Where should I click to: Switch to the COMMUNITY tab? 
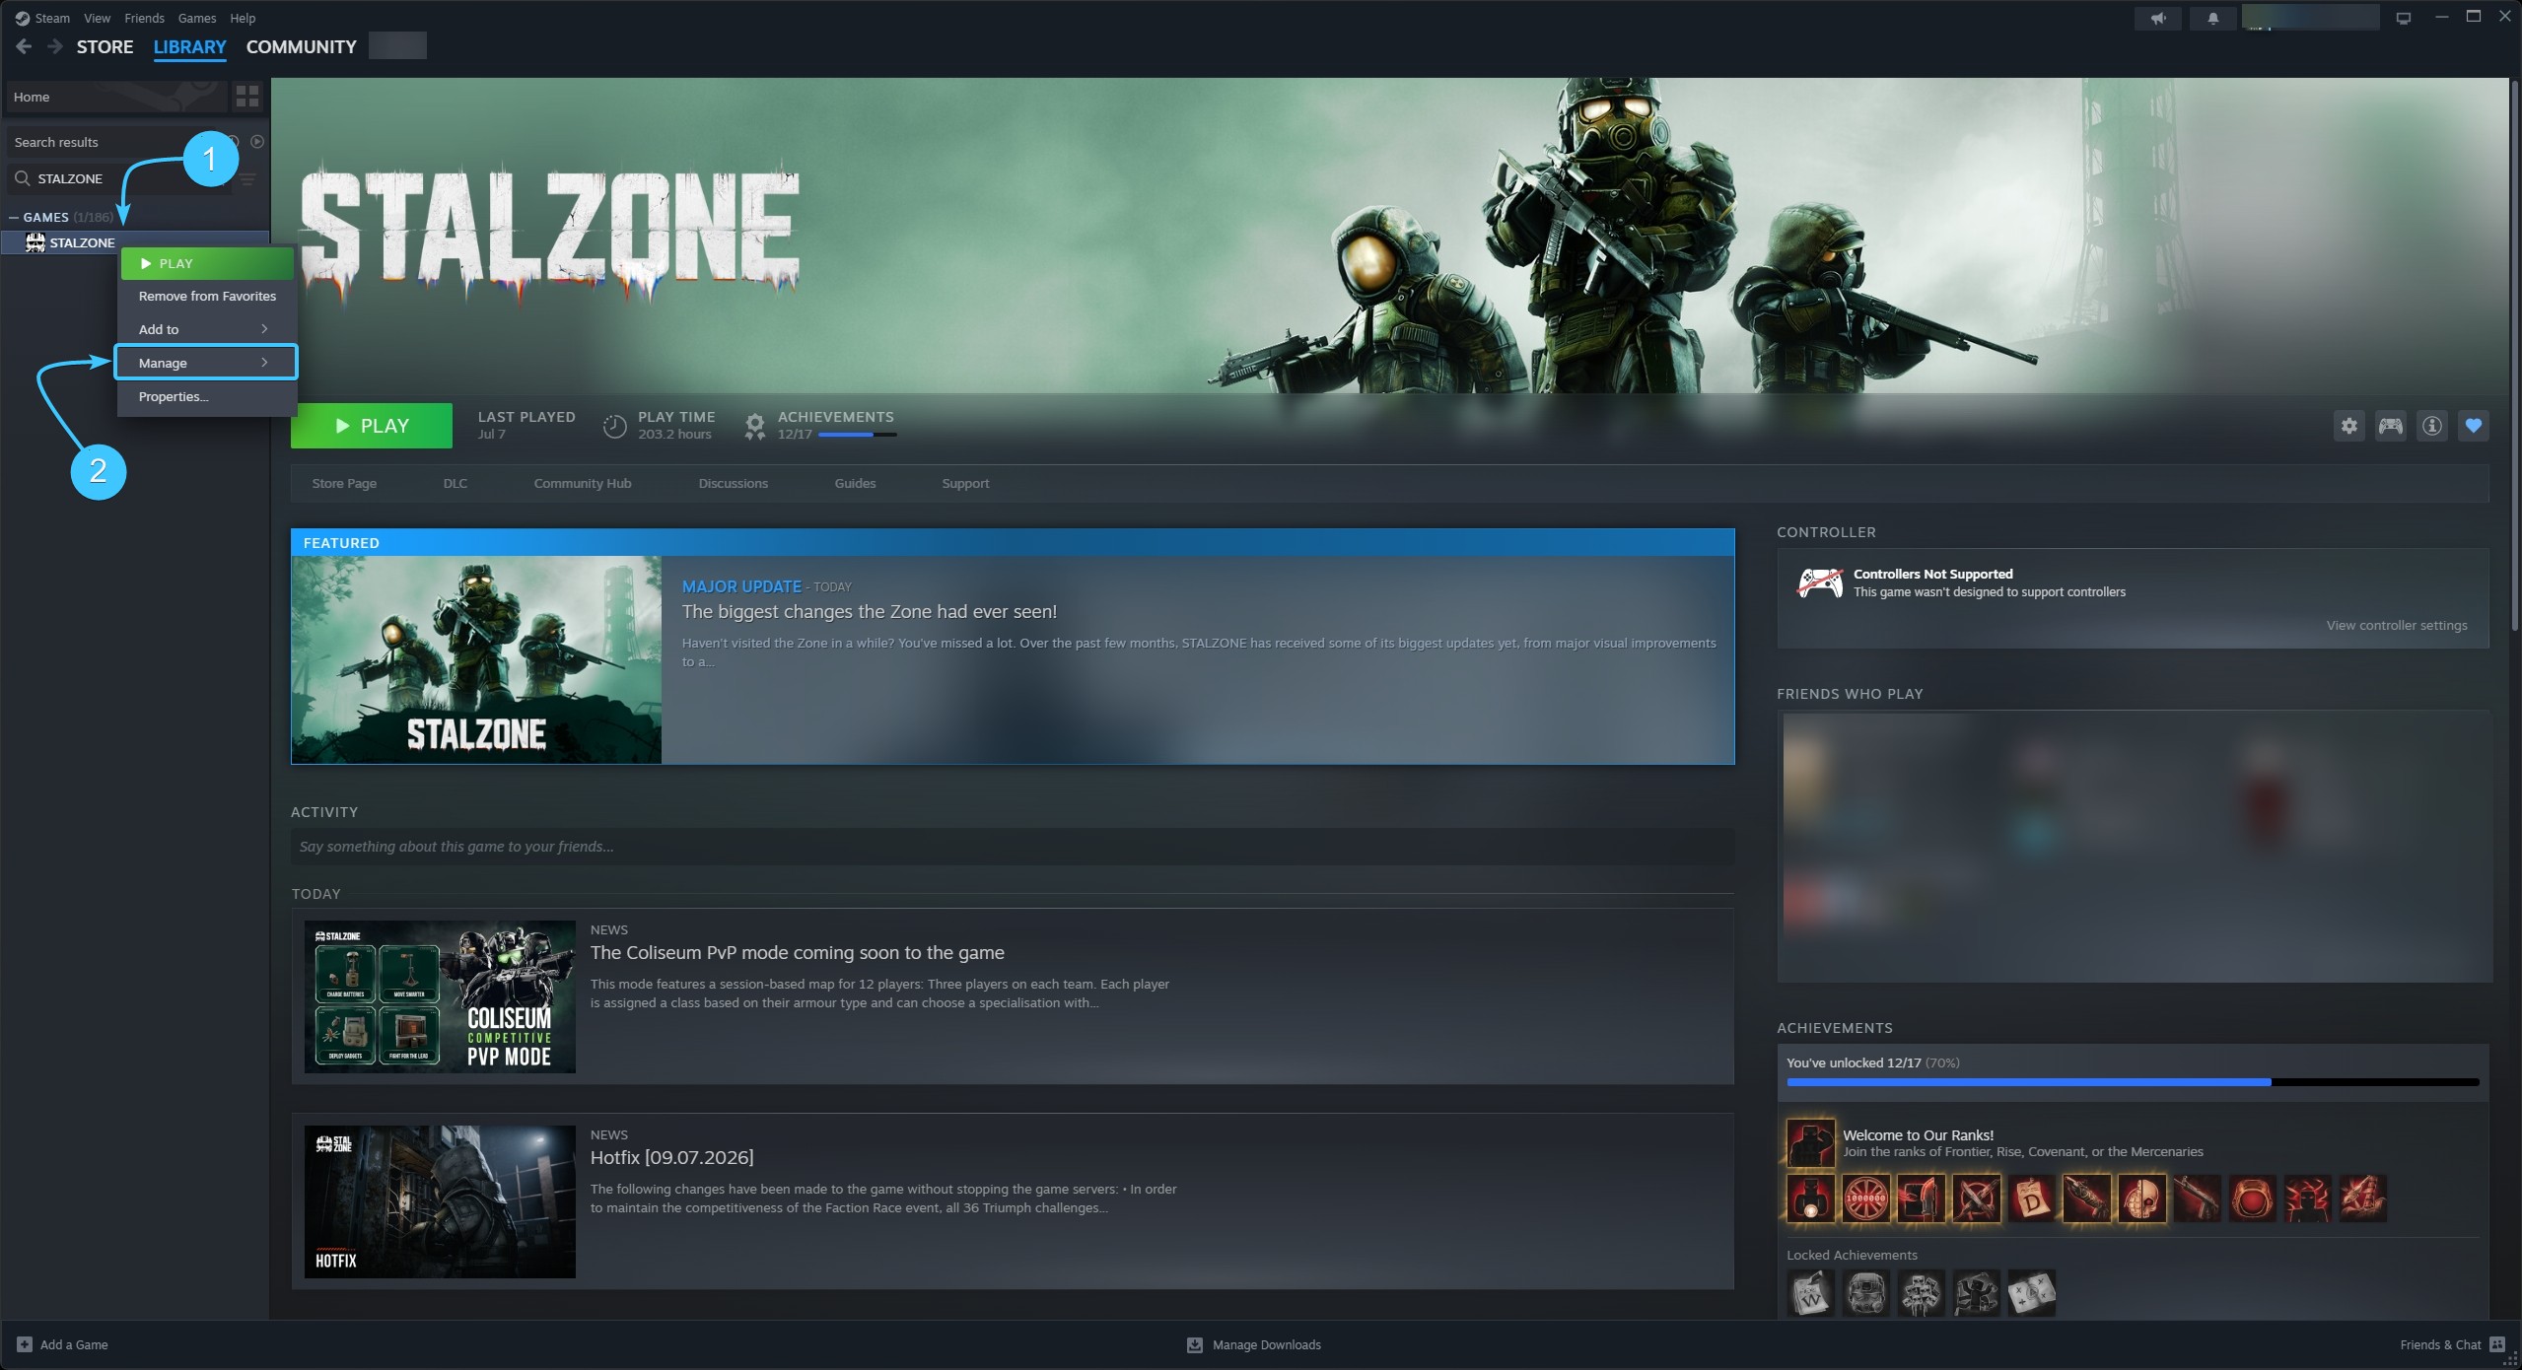tap(301, 46)
